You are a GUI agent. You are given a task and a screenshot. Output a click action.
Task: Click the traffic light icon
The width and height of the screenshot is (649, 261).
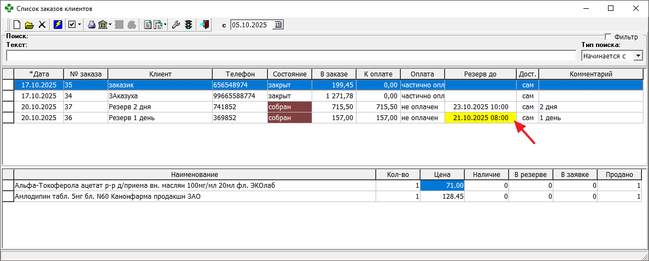tap(188, 25)
